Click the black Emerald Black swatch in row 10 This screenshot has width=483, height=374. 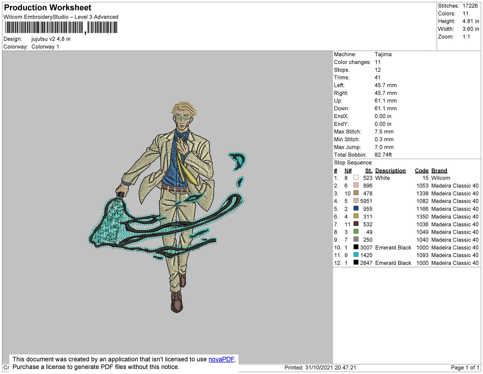356,247
